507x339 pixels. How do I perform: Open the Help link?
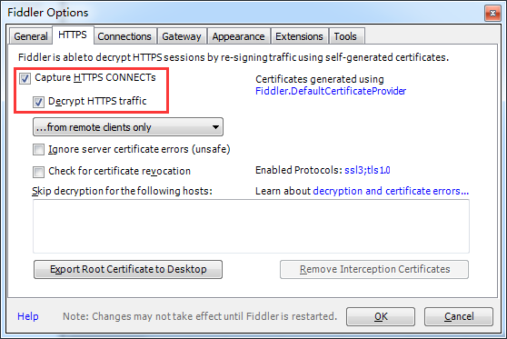click(28, 316)
